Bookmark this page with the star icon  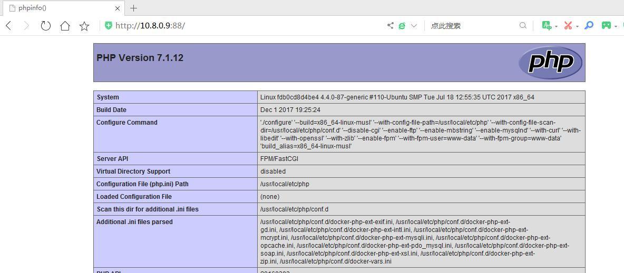click(84, 26)
